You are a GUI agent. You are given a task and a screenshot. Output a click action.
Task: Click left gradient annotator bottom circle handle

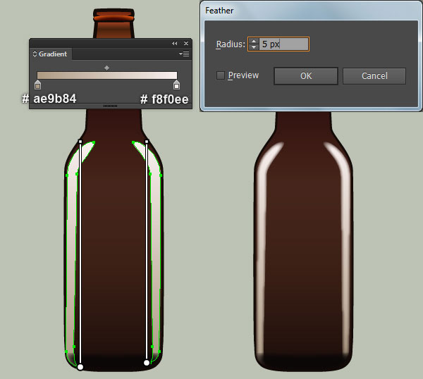click(80, 367)
